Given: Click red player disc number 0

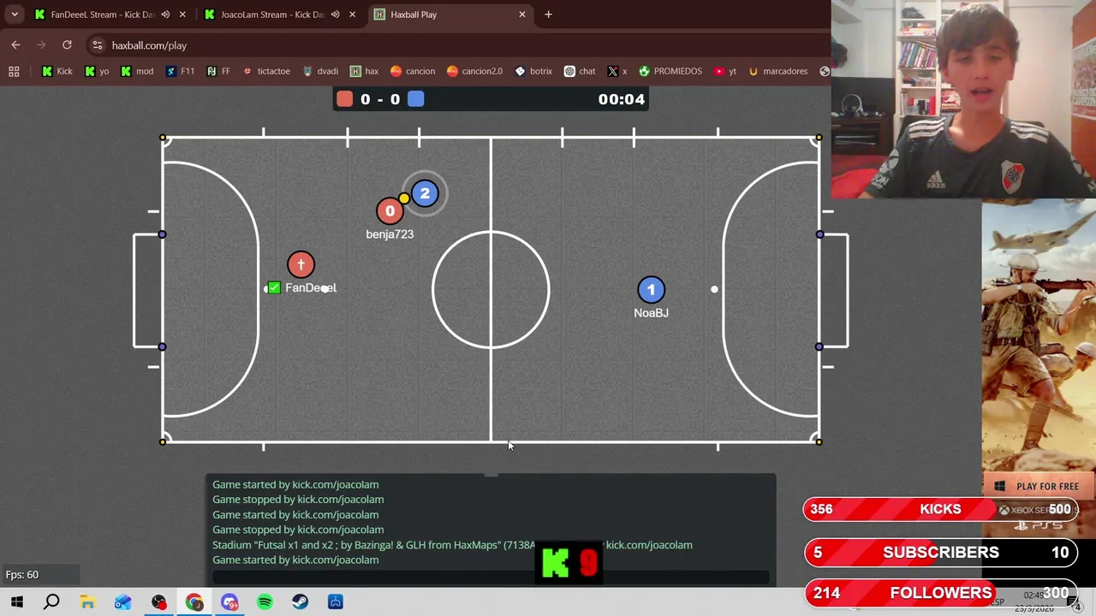Looking at the screenshot, I should 390,211.
